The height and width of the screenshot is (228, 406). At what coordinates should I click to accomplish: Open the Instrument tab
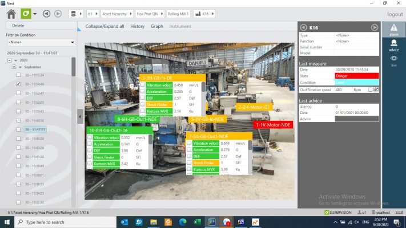(180, 26)
